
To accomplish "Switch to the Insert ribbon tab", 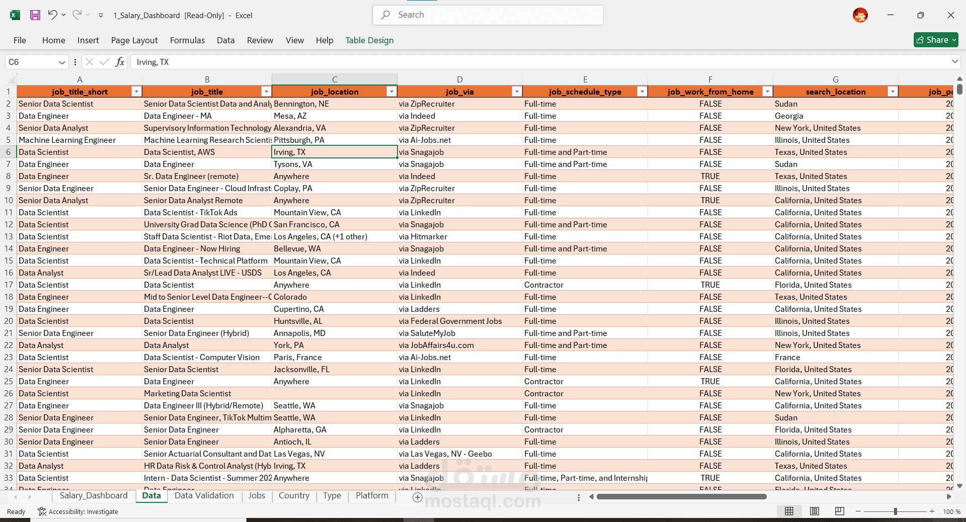I will (88, 40).
